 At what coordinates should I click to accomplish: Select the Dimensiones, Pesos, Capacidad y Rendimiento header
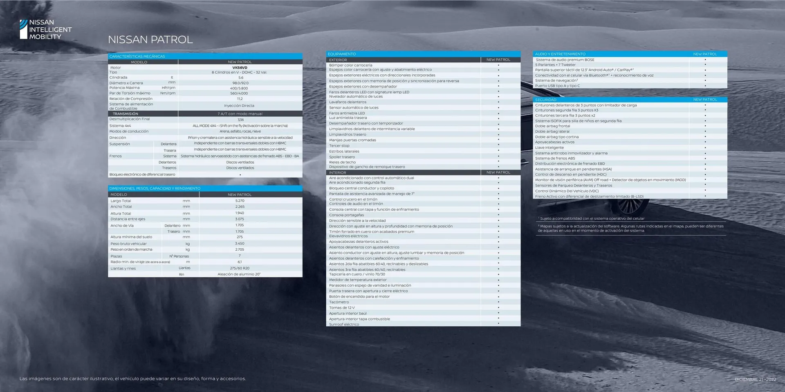tap(155, 188)
